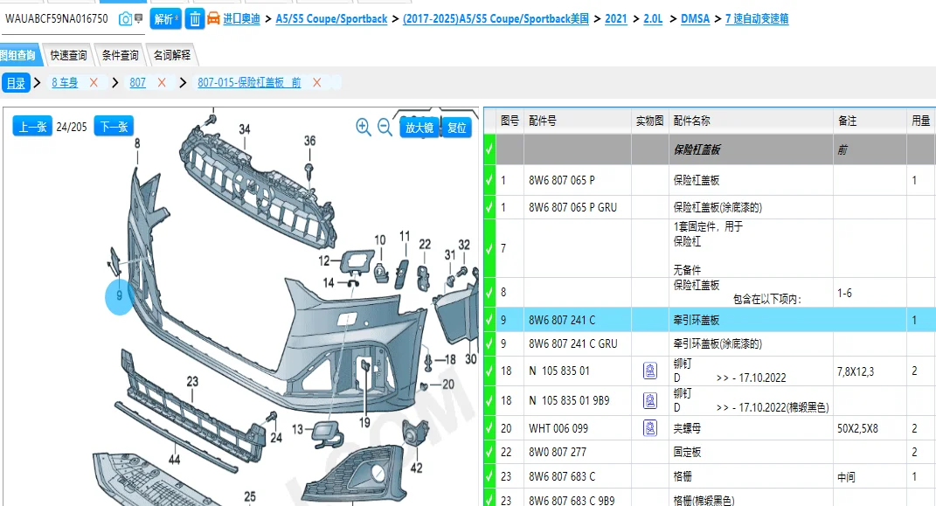The image size is (936, 506).
Task: Toggle green check for row 8W6 807 241 C
Action: [x=489, y=320]
